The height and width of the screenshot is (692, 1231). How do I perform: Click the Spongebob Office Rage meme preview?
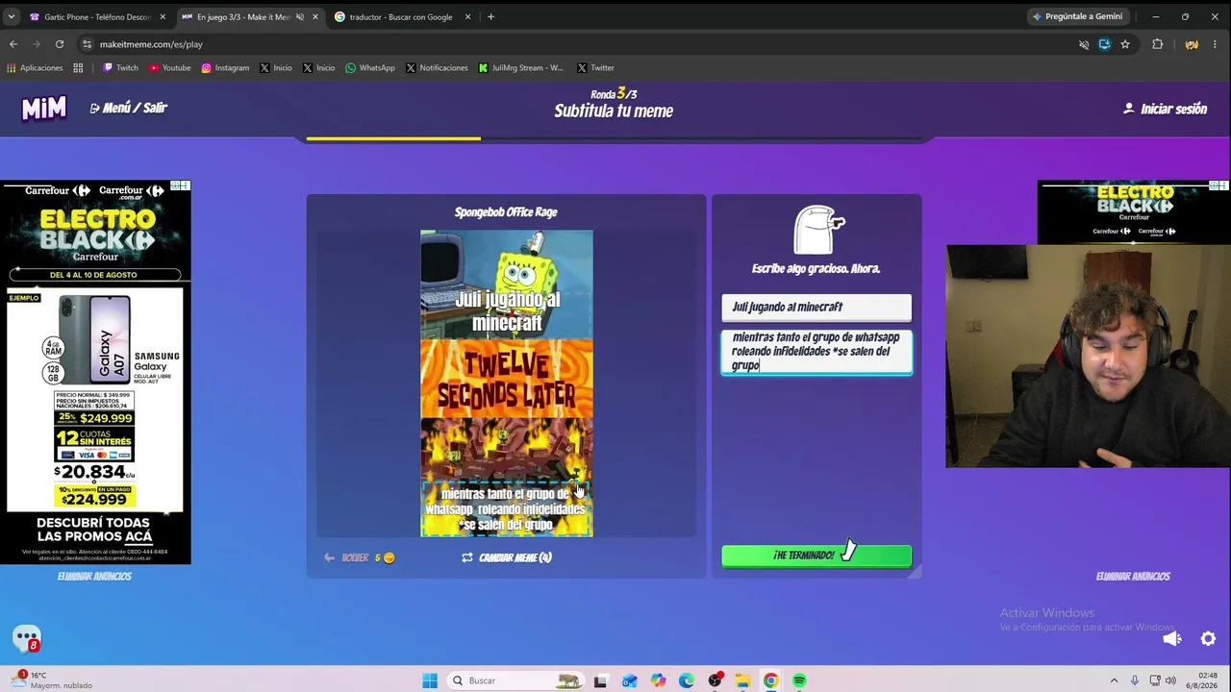pos(507,383)
